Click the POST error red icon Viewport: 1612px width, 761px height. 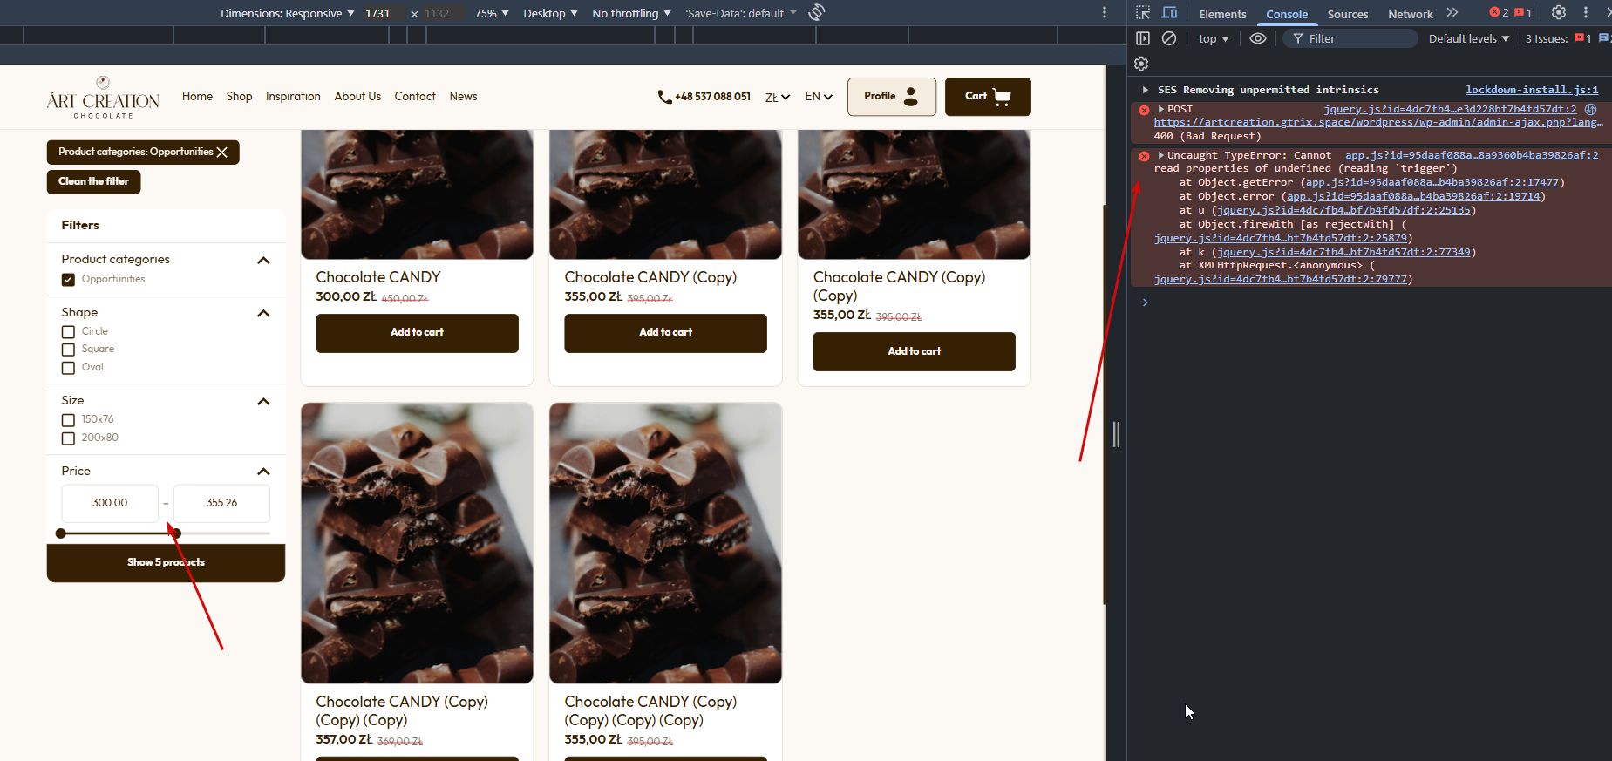click(1145, 110)
